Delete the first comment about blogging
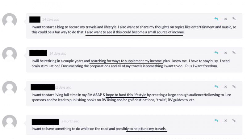Image resolution: width=247 pixels, height=139 pixels. pos(225,19)
